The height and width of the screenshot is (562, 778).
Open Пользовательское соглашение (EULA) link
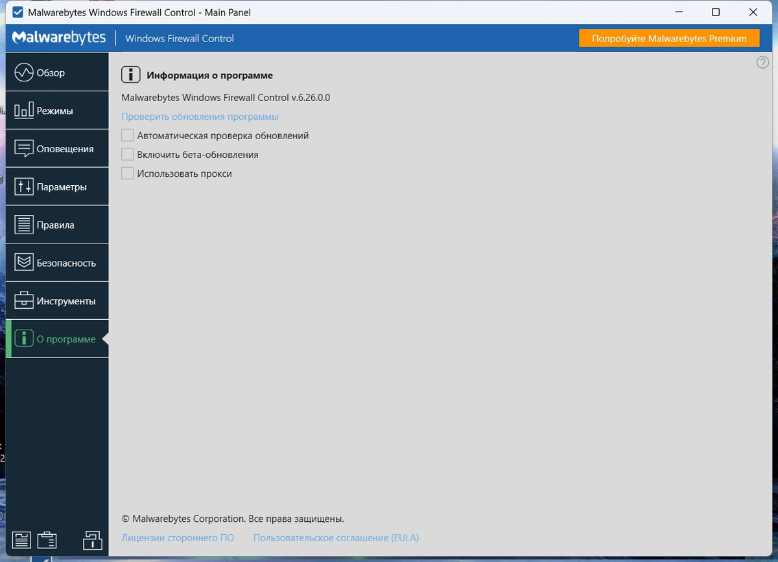(x=336, y=538)
